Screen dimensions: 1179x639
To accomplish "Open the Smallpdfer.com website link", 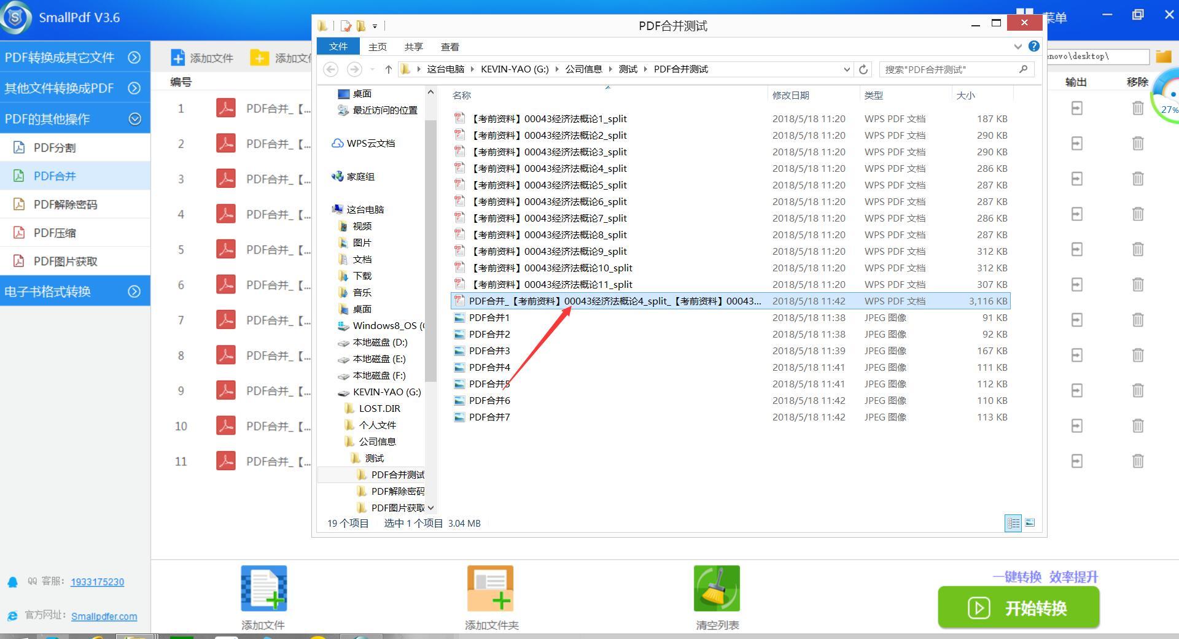I will pyautogui.click(x=104, y=616).
